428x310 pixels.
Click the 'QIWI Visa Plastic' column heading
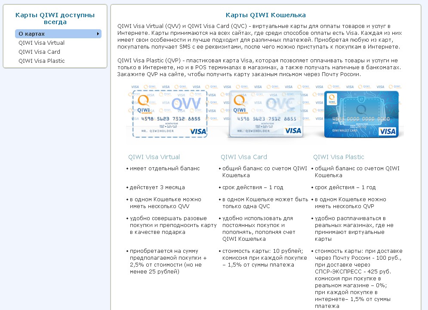(x=339, y=157)
